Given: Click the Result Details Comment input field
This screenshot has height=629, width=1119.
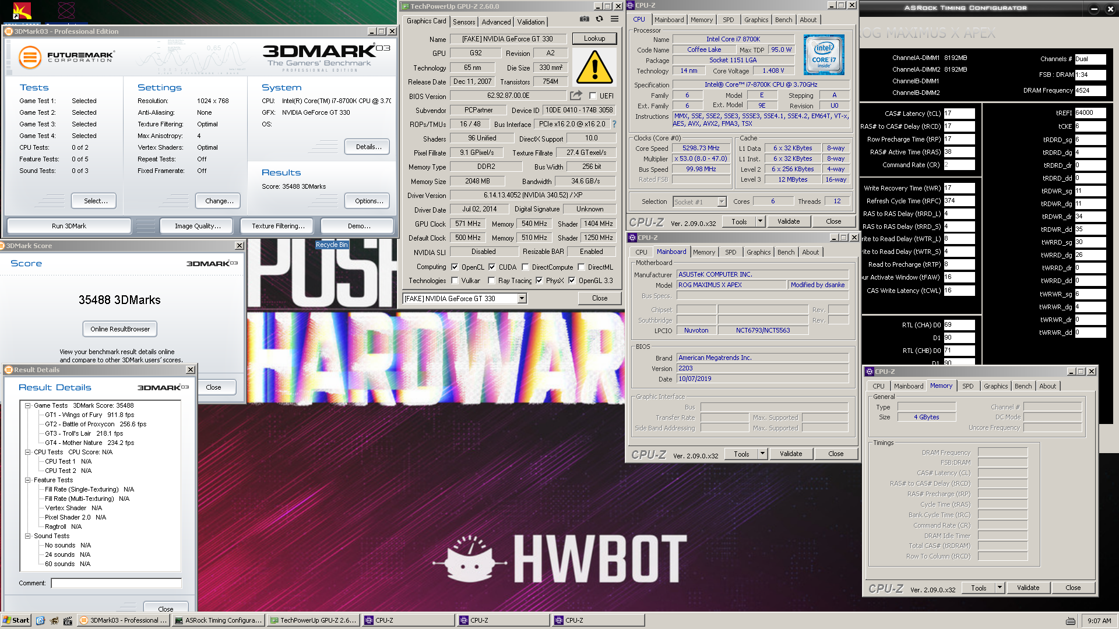Looking at the screenshot, I should [116, 583].
